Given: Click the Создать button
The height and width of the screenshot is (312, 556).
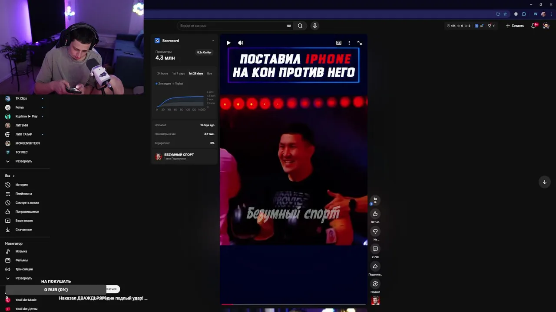Looking at the screenshot, I should click(x=515, y=26).
